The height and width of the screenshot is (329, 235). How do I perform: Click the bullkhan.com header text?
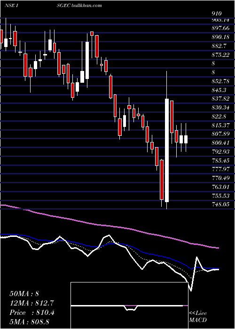(86, 5)
